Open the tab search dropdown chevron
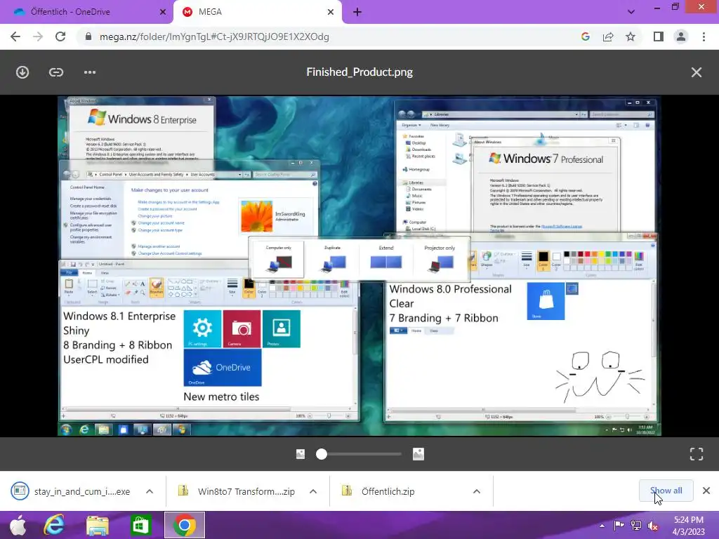This screenshot has width=719, height=539. [631, 12]
